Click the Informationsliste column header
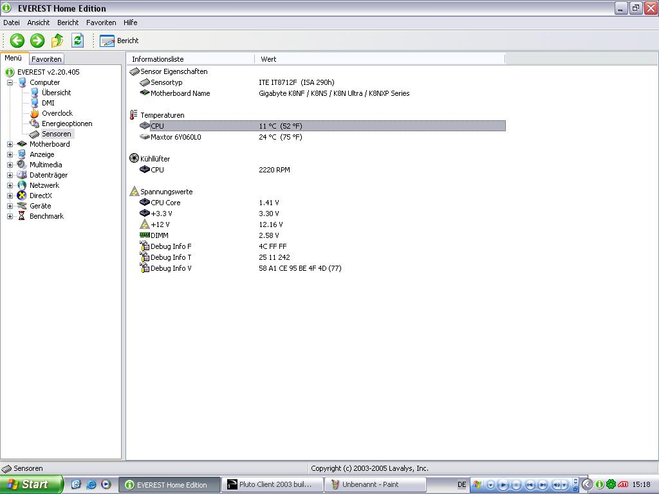The width and height of the screenshot is (659, 494). click(x=190, y=59)
